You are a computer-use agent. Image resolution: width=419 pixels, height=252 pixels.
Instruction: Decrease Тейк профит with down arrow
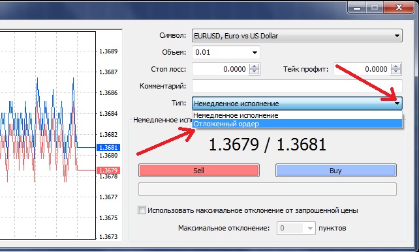click(396, 72)
